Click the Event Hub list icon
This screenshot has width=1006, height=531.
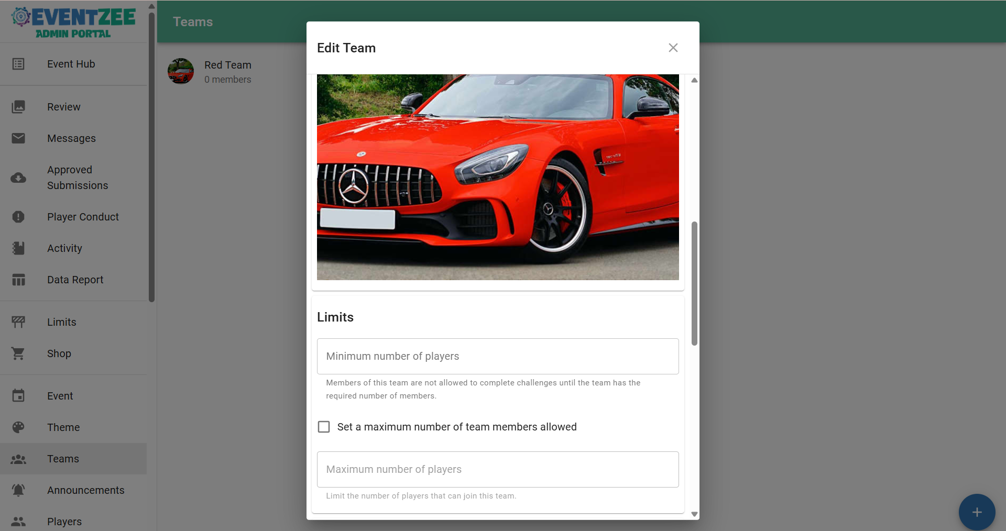coord(18,64)
